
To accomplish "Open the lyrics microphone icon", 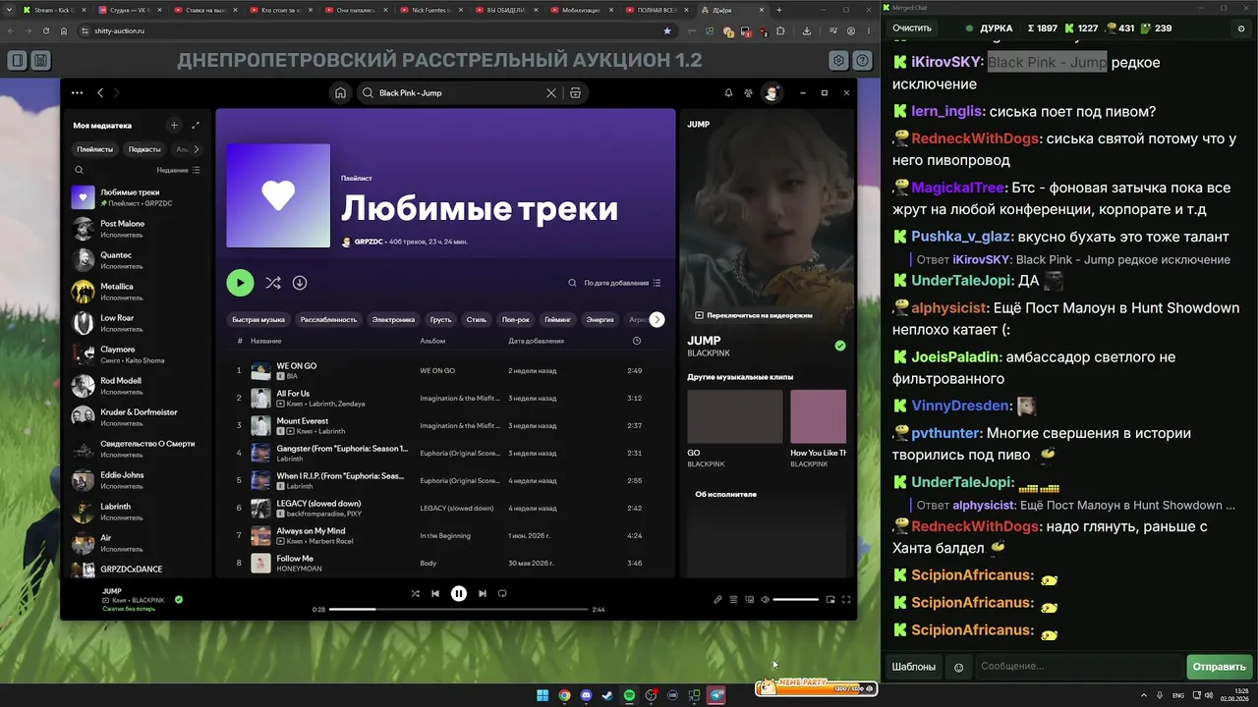I will point(717,599).
